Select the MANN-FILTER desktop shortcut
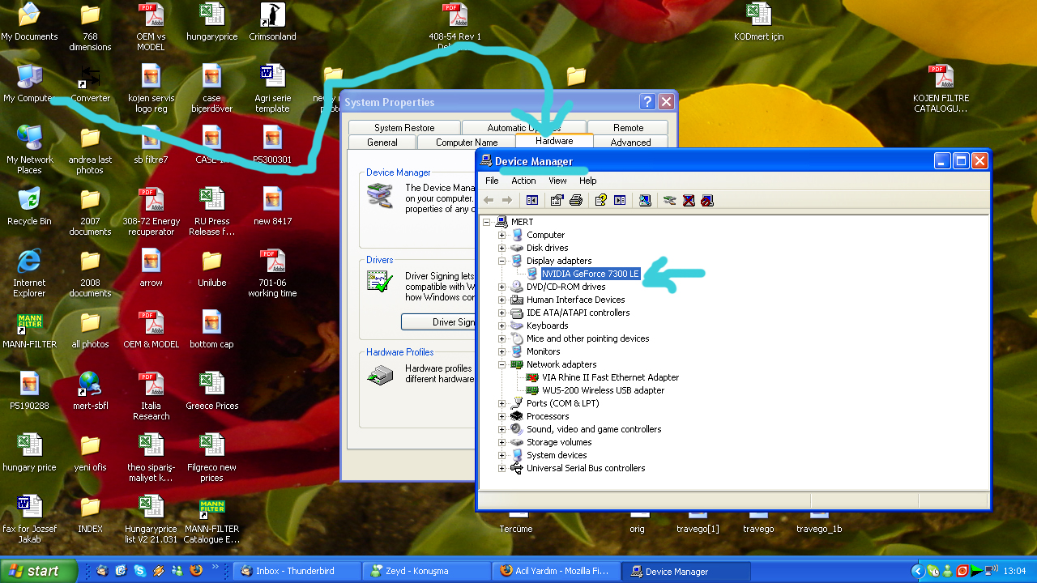 point(29,330)
